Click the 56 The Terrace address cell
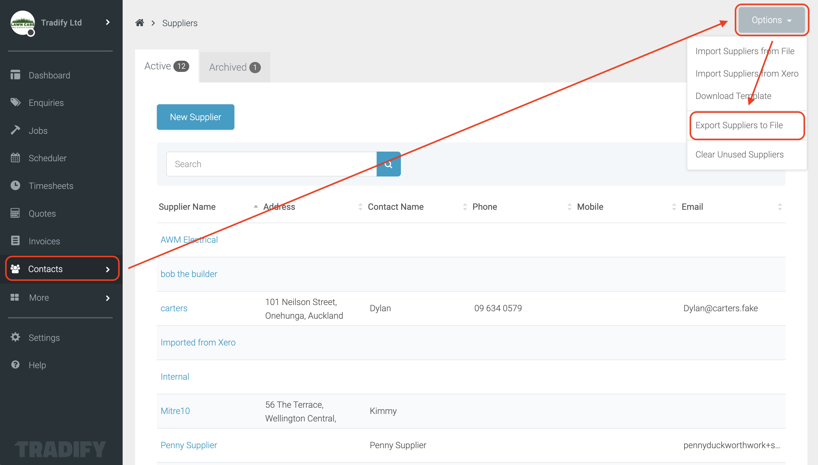The image size is (818, 465). (x=300, y=411)
